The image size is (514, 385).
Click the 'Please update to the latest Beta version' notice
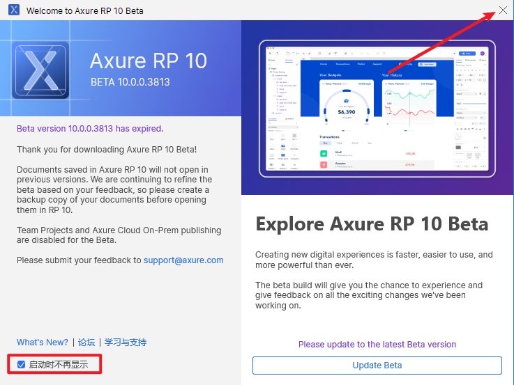pyautogui.click(x=377, y=345)
